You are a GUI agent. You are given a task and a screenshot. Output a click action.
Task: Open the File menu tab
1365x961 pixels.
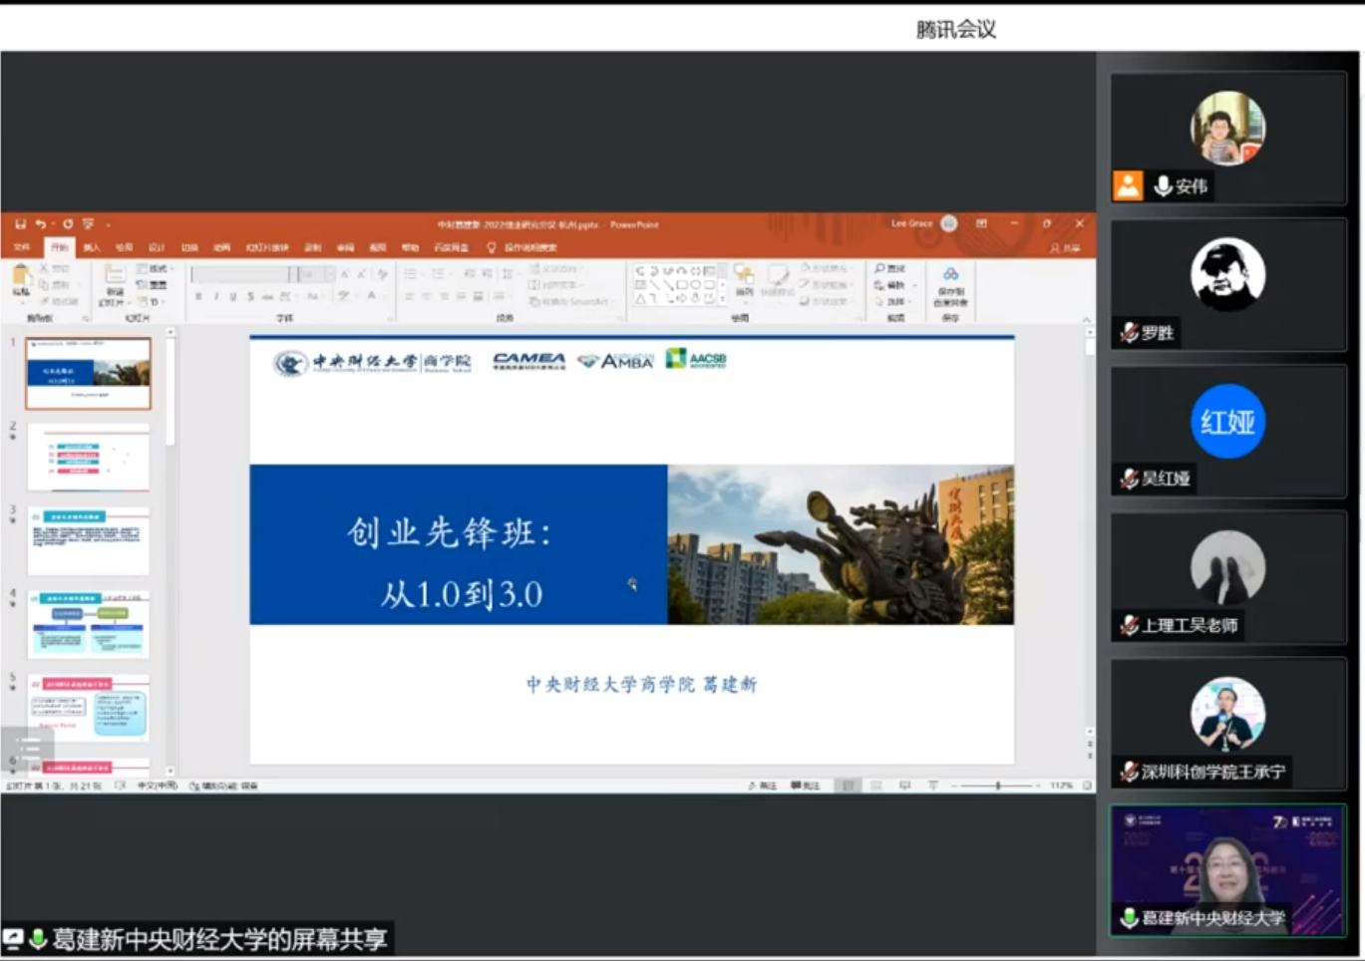click(22, 247)
